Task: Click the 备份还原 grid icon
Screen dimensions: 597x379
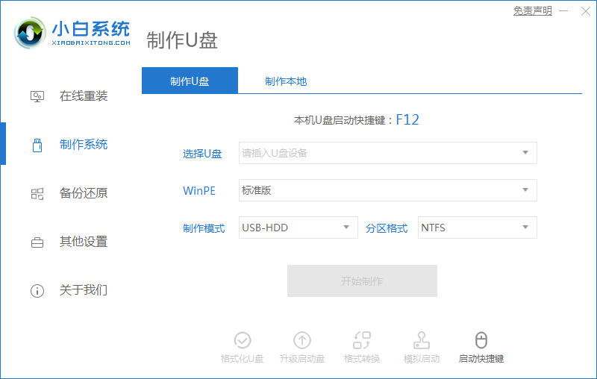Action: click(x=37, y=194)
